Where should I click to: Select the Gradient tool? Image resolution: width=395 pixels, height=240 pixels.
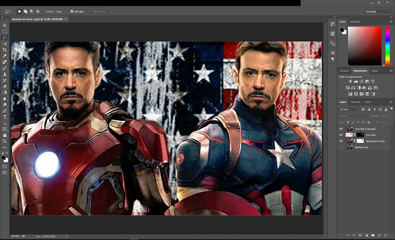point(5,92)
